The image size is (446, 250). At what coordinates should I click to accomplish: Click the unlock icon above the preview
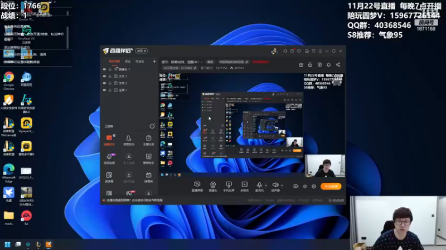click(x=310, y=65)
